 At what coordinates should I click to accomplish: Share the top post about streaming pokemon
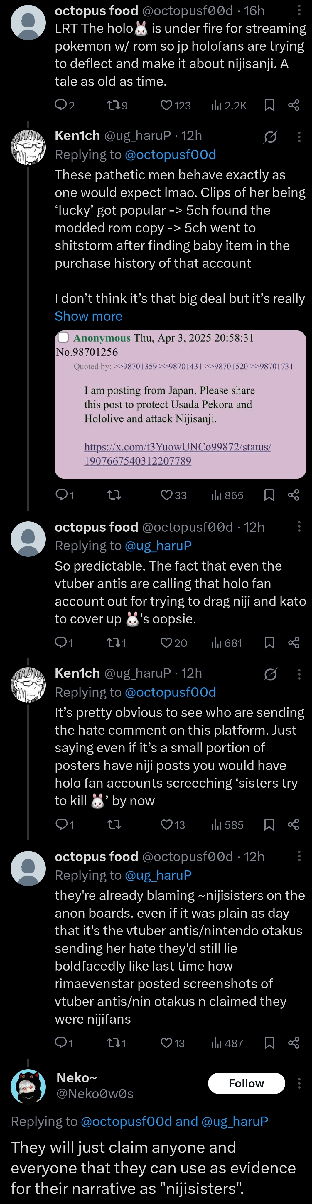(x=294, y=106)
